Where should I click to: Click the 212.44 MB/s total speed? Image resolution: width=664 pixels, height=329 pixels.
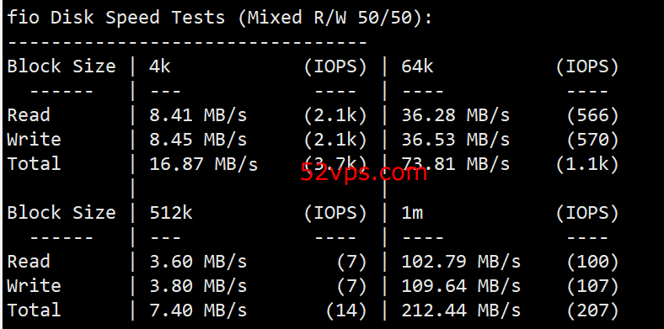[461, 310]
